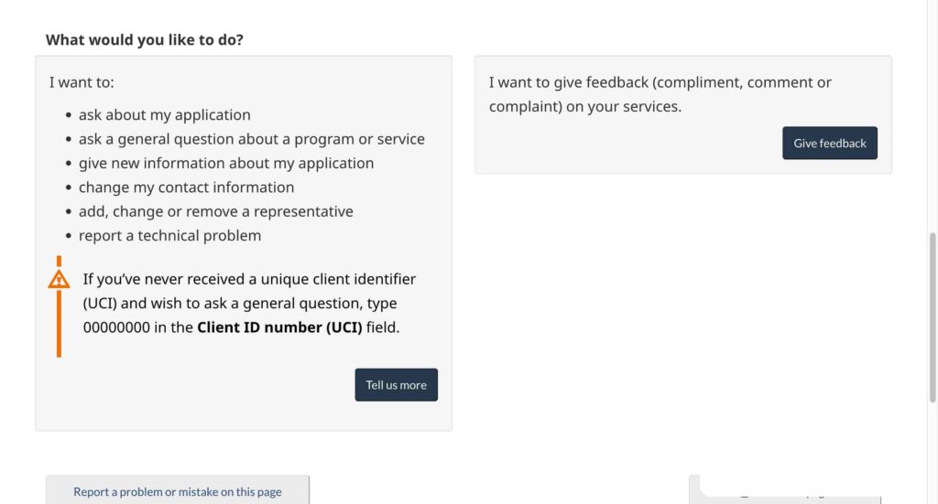
Task: Click the scrollbar track below the thumb
Action: click(933, 453)
